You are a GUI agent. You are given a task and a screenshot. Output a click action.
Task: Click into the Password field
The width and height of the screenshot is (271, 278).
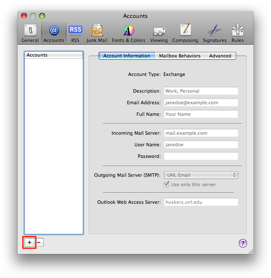pyautogui.click(x=201, y=156)
